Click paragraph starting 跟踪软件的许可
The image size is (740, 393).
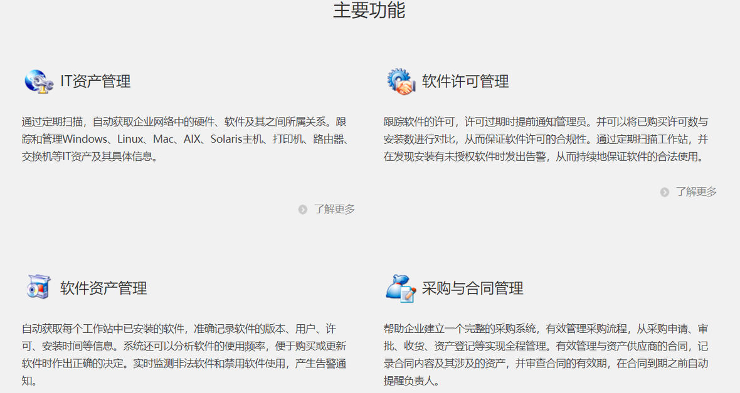(546, 139)
